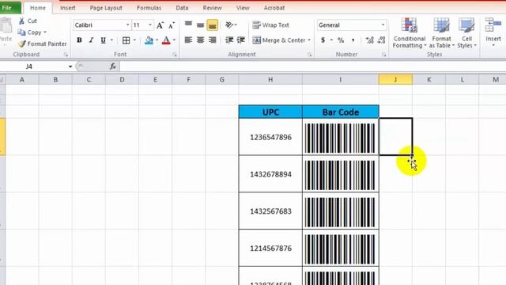Decrease indent of cell
The image size is (506, 285).
coord(229,40)
